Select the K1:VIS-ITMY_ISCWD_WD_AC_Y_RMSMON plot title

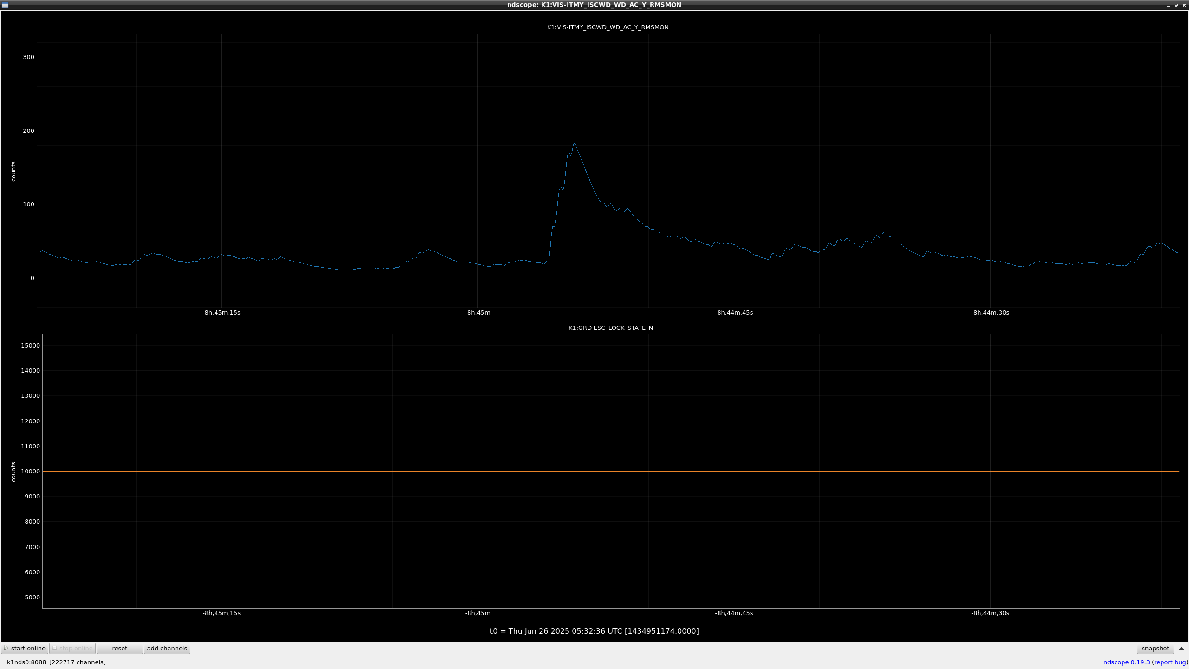[608, 27]
